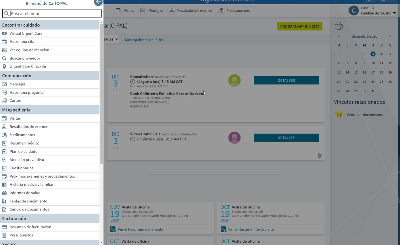The image size is (400, 245).
Task: Open the visit filter dropdown
Action: 111,39
